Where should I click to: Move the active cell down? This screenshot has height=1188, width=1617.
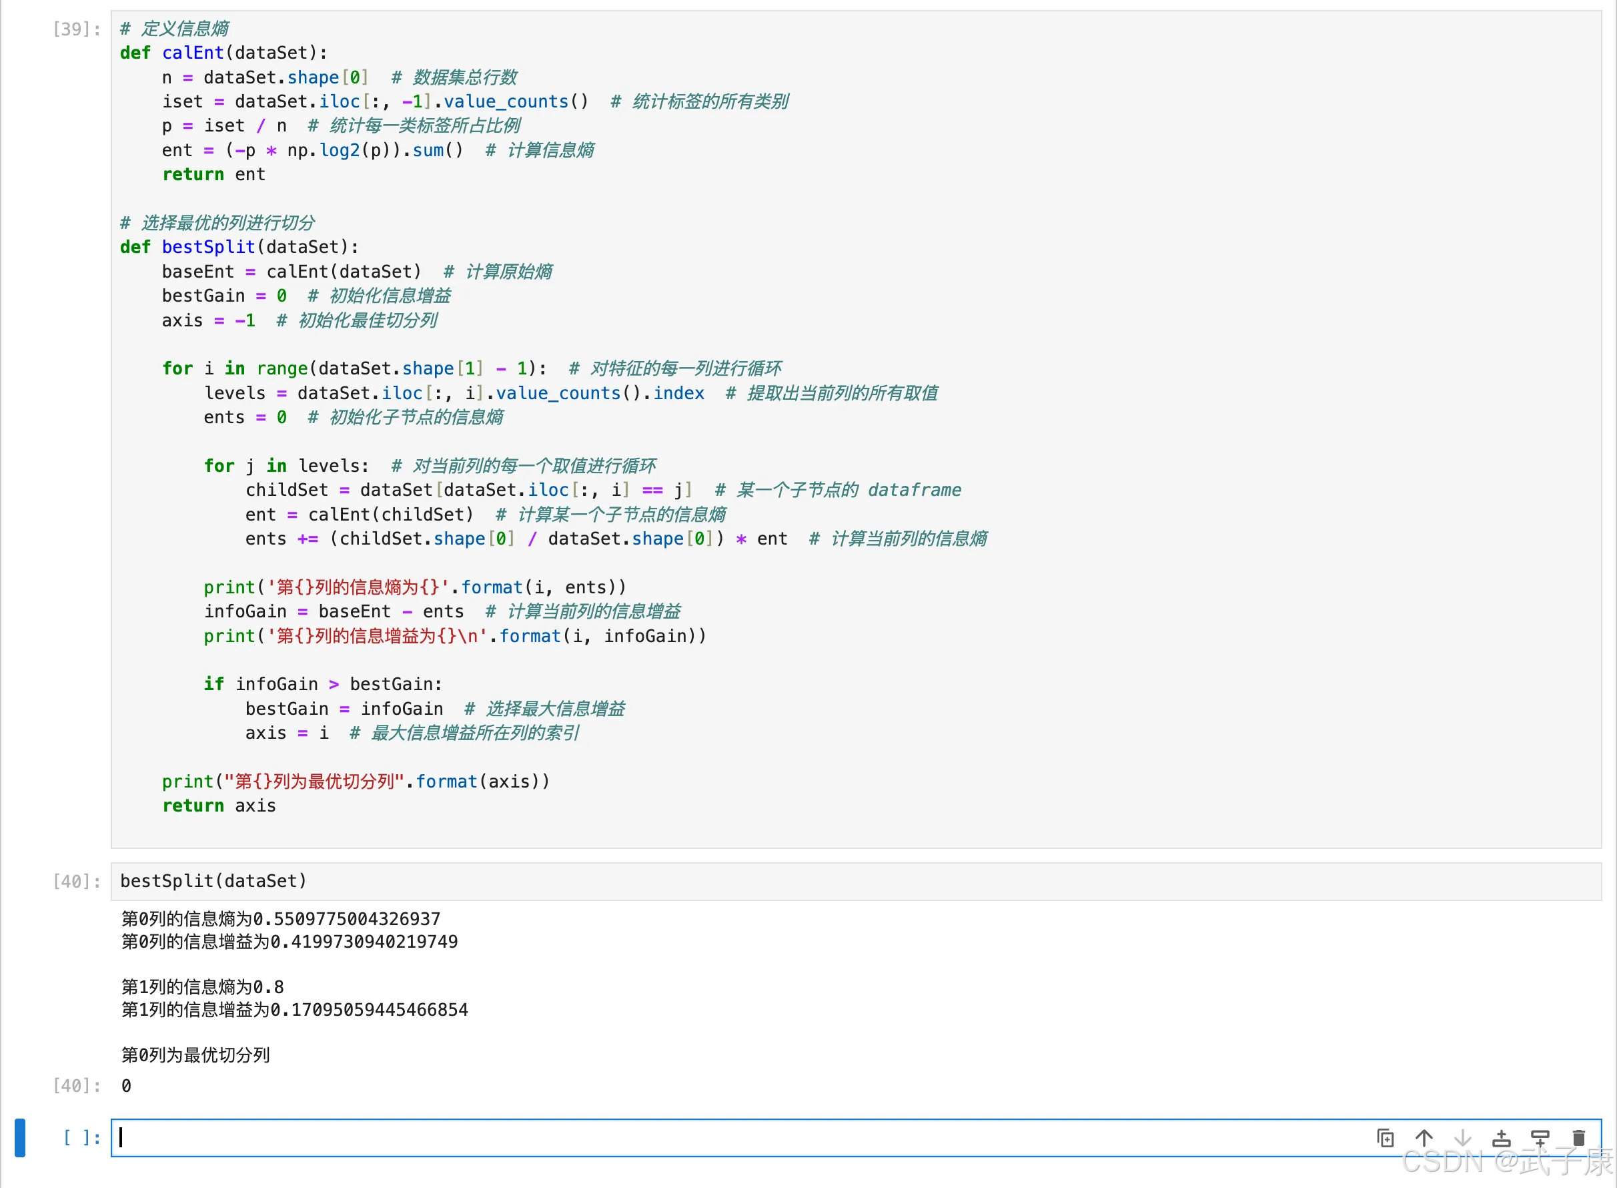[x=1462, y=1139]
